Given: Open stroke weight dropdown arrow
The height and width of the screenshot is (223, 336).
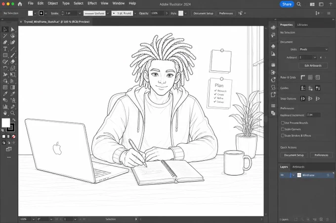Looking at the screenshot, I should (80, 13).
